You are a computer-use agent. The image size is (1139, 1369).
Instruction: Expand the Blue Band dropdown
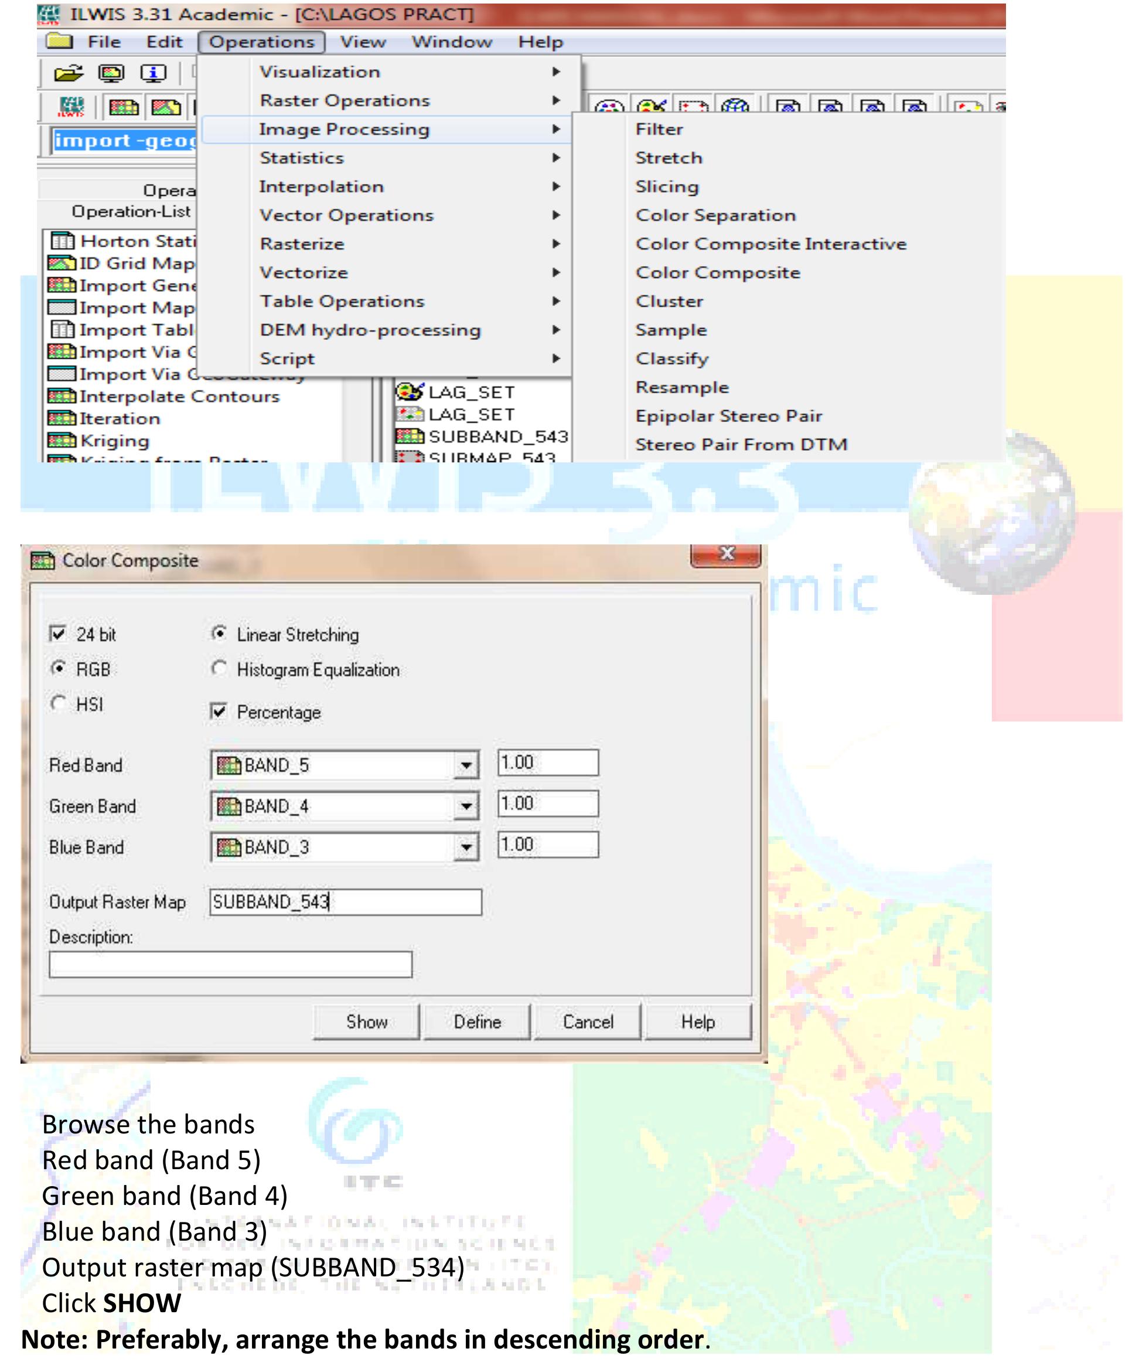click(466, 847)
